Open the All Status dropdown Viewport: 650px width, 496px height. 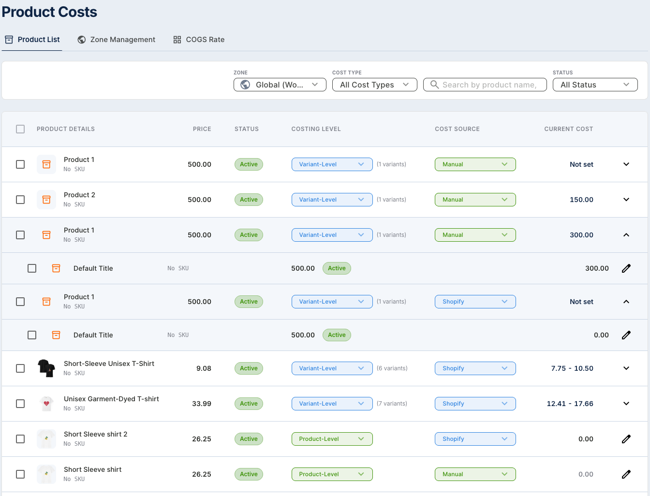click(x=595, y=85)
